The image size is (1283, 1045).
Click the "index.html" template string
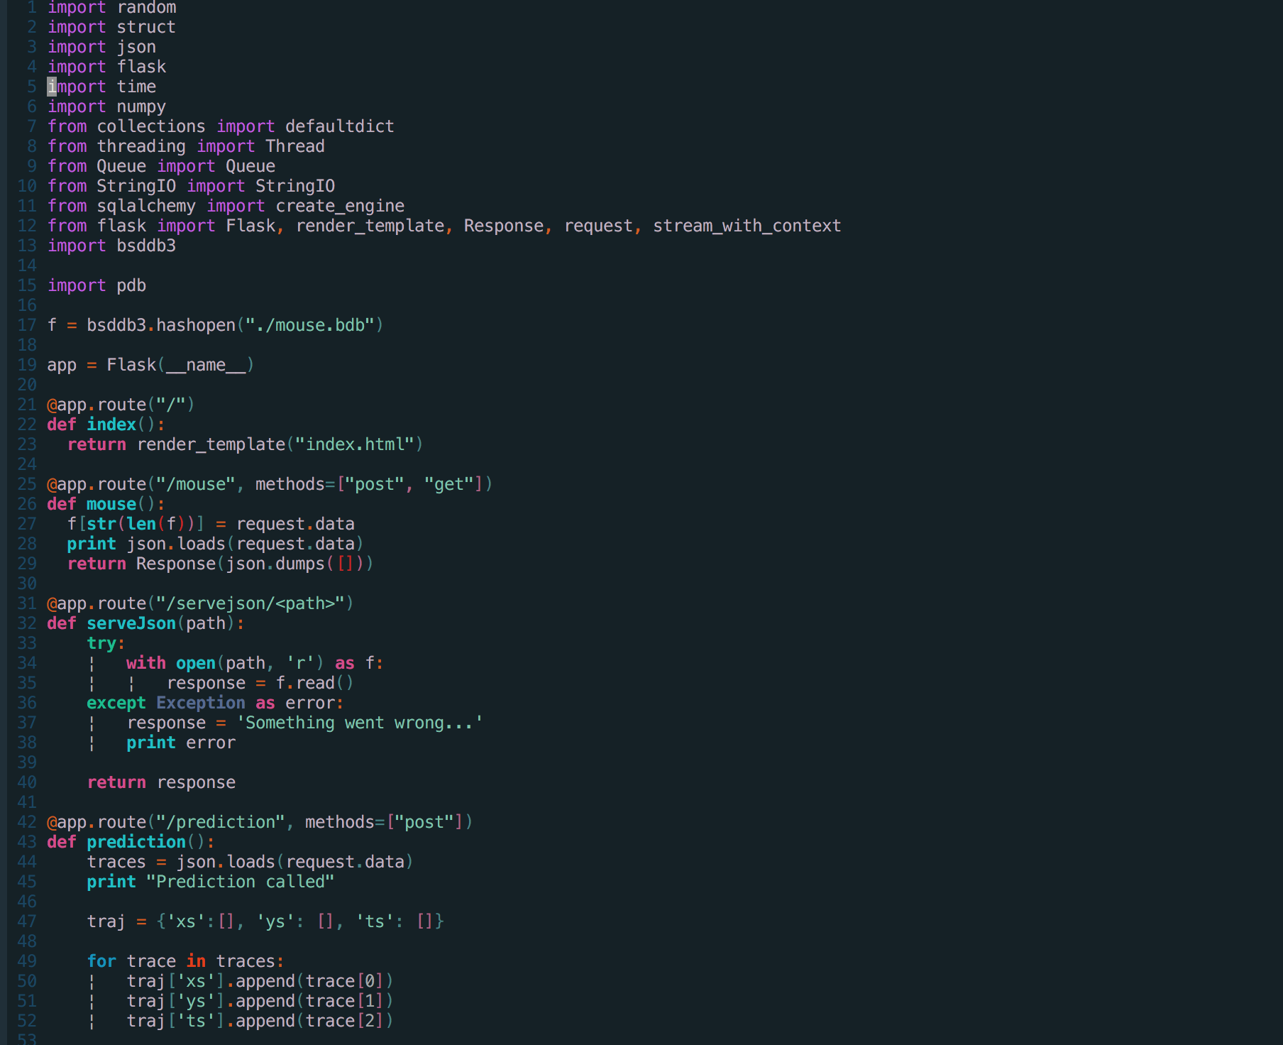(x=354, y=444)
